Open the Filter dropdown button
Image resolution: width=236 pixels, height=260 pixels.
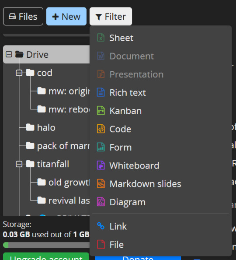point(111,17)
